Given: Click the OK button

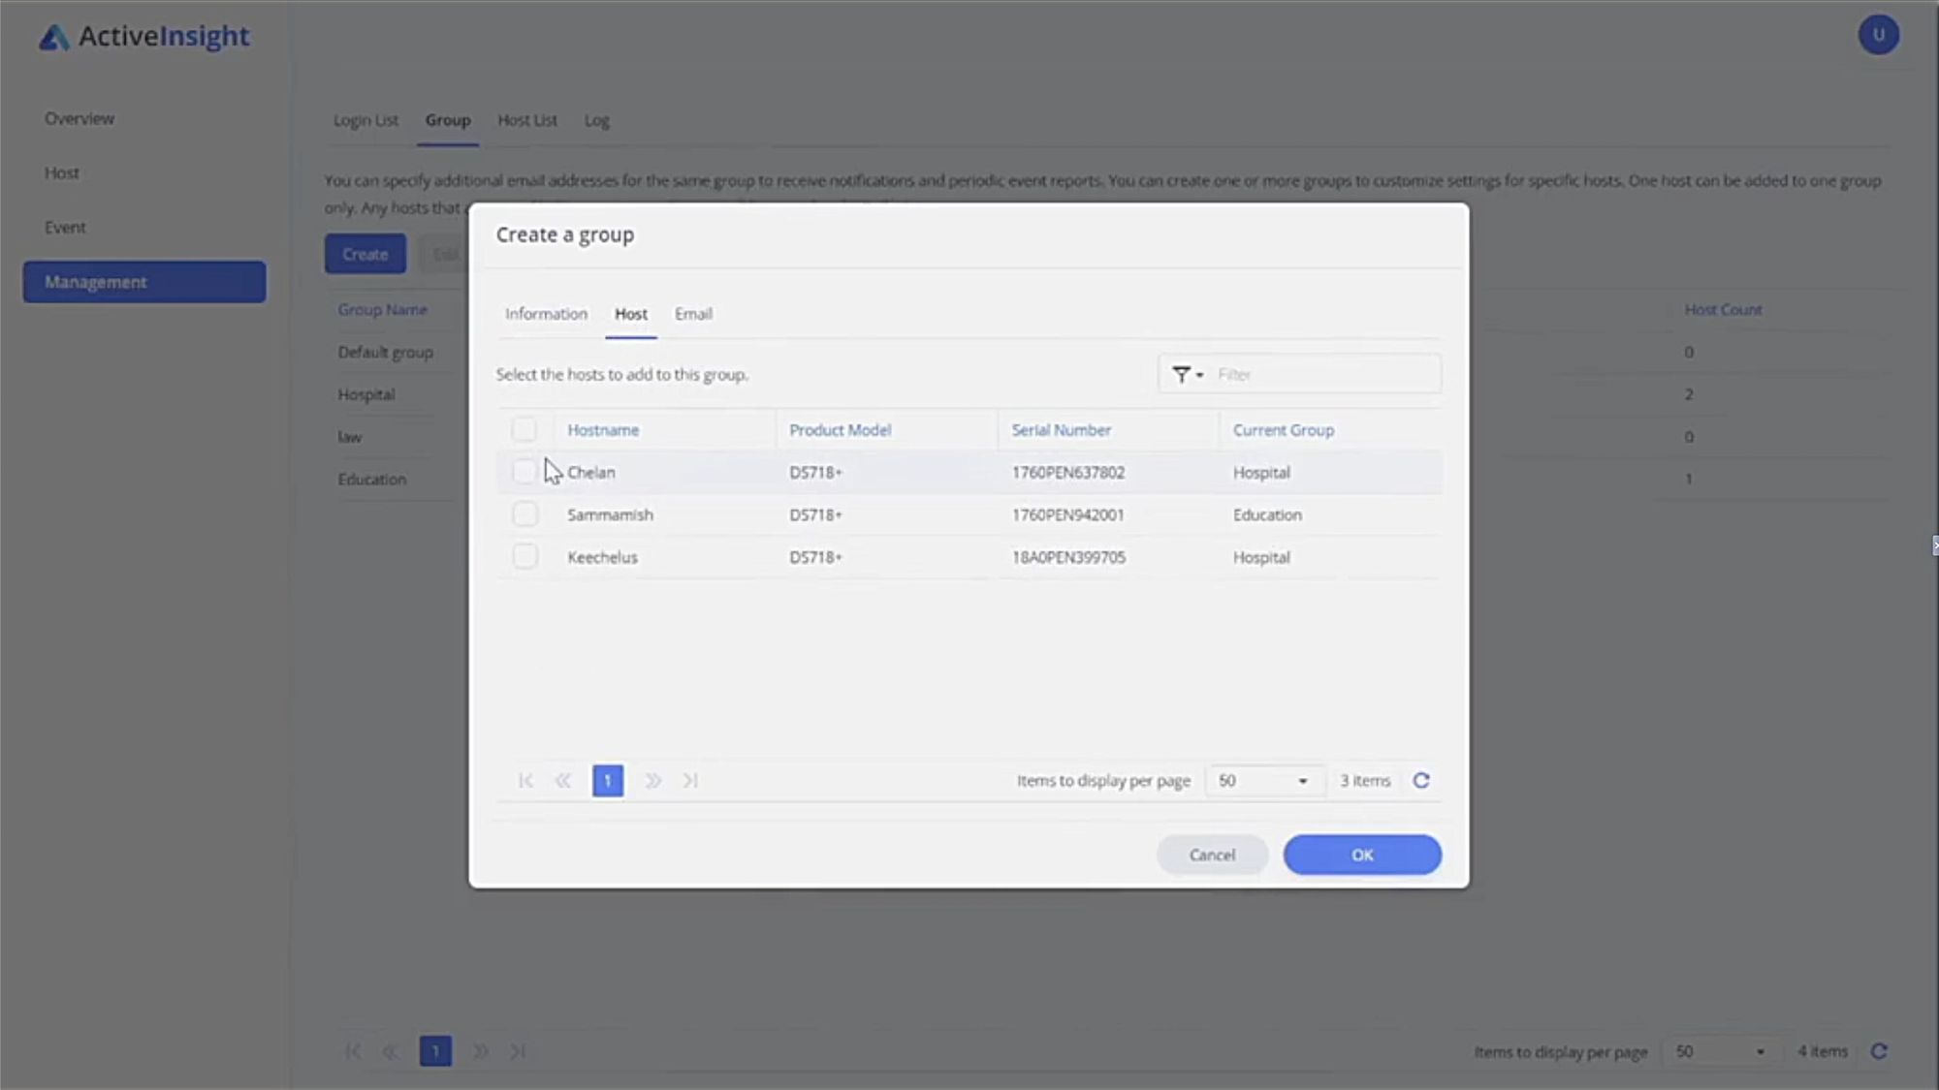Looking at the screenshot, I should pyautogui.click(x=1362, y=855).
